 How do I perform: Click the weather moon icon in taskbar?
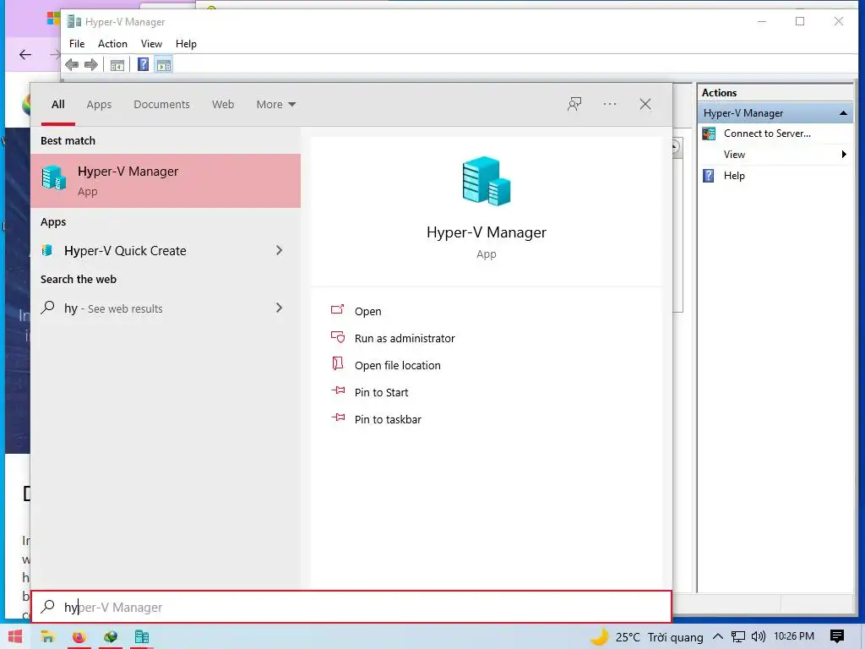tap(599, 637)
